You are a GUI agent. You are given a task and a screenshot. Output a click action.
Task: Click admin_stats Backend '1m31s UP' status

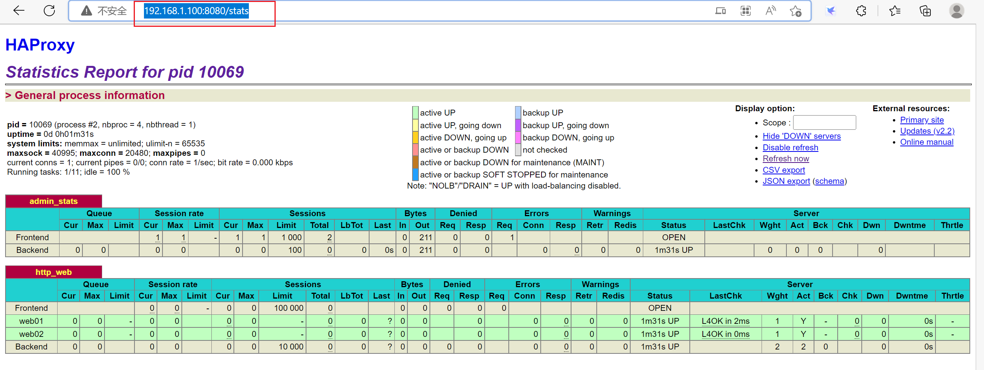point(674,250)
